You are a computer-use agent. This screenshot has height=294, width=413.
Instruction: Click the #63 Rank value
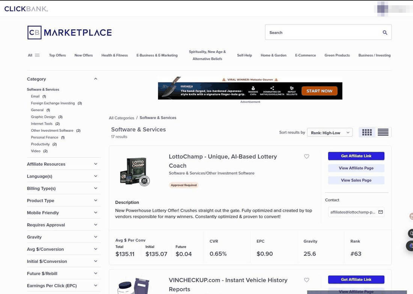click(356, 254)
